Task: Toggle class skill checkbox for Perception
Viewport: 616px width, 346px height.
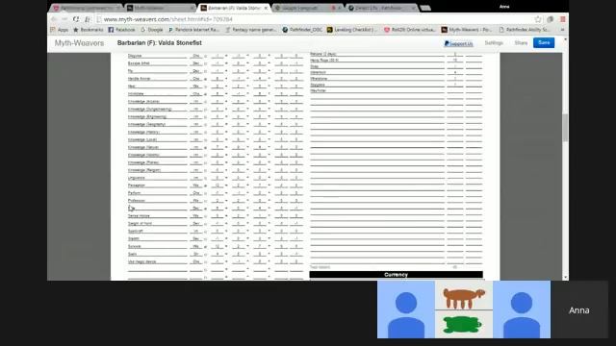Action: click(x=205, y=185)
